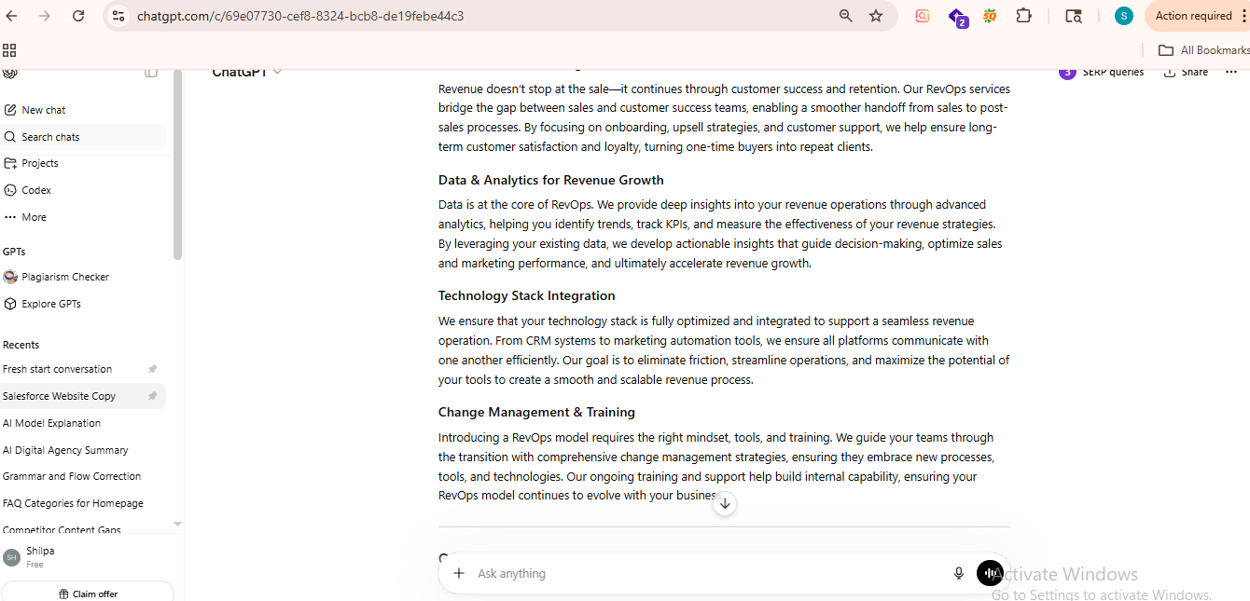Image resolution: width=1250 pixels, height=601 pixels.
Task: Start voice mode with the waveform button
Action: point(989,573)
